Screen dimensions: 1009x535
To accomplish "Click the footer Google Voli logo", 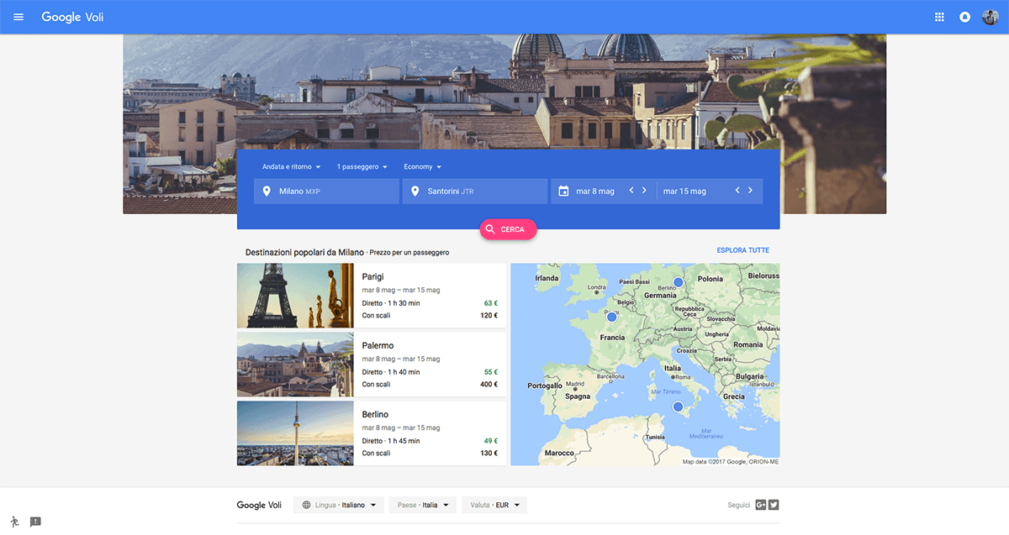I will click(259, 506).
